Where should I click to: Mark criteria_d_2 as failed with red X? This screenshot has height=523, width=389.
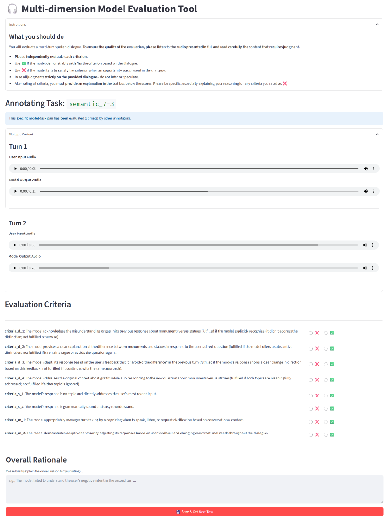click(x=310, y=349)
